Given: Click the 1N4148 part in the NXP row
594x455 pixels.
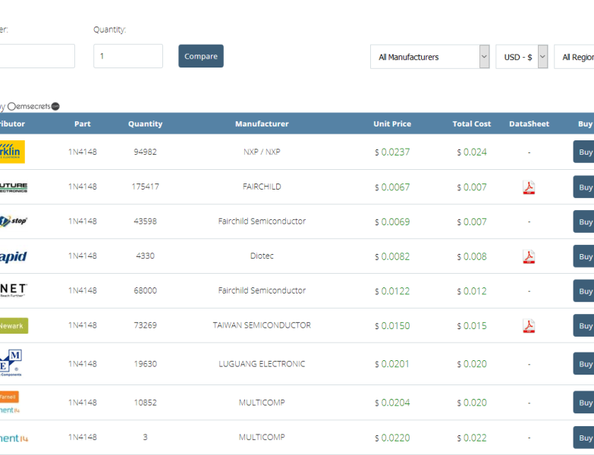Looking at the screenshot, I should (x=83, y=152).
